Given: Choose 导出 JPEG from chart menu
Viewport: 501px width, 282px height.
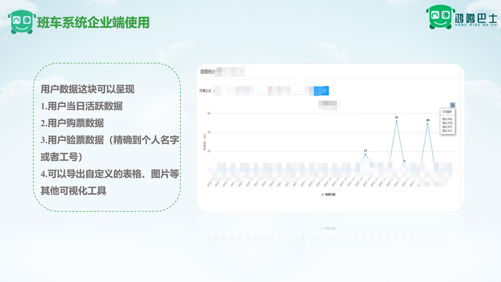Looking at the screenshot, I should pyautogui.click(x=448, y=123).
